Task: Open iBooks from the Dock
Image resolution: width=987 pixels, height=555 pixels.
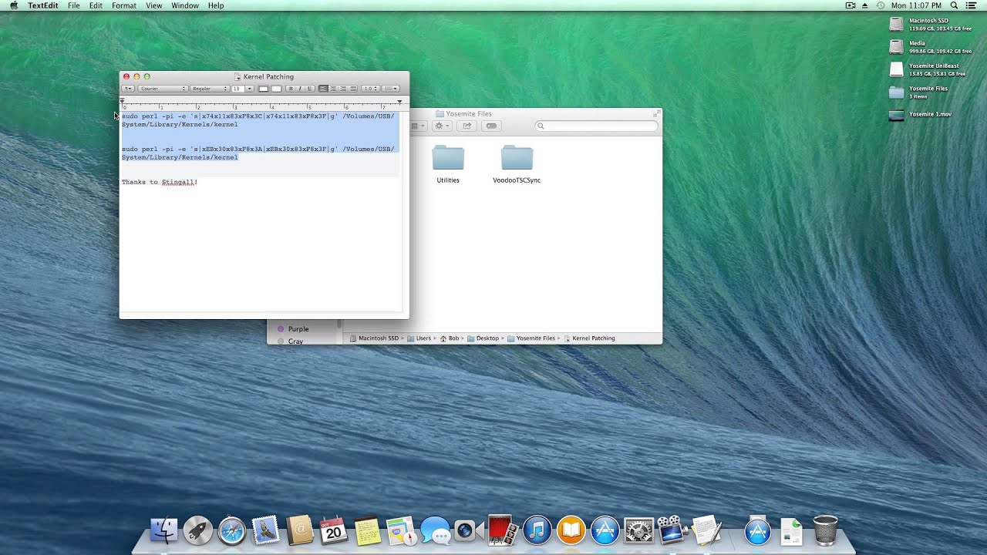Action: tap(571, 530)
